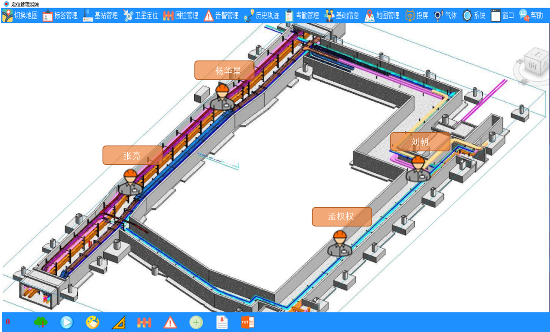Click the 张亮 name label
This screenshot has height=332, width=550.
coord(132,155)
